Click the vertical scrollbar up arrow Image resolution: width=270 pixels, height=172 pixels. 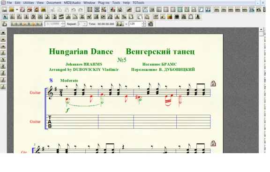click(261, 30)
